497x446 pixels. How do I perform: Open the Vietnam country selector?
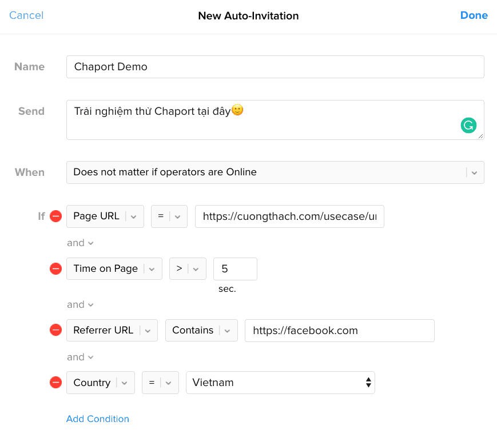tap(280, 383)
